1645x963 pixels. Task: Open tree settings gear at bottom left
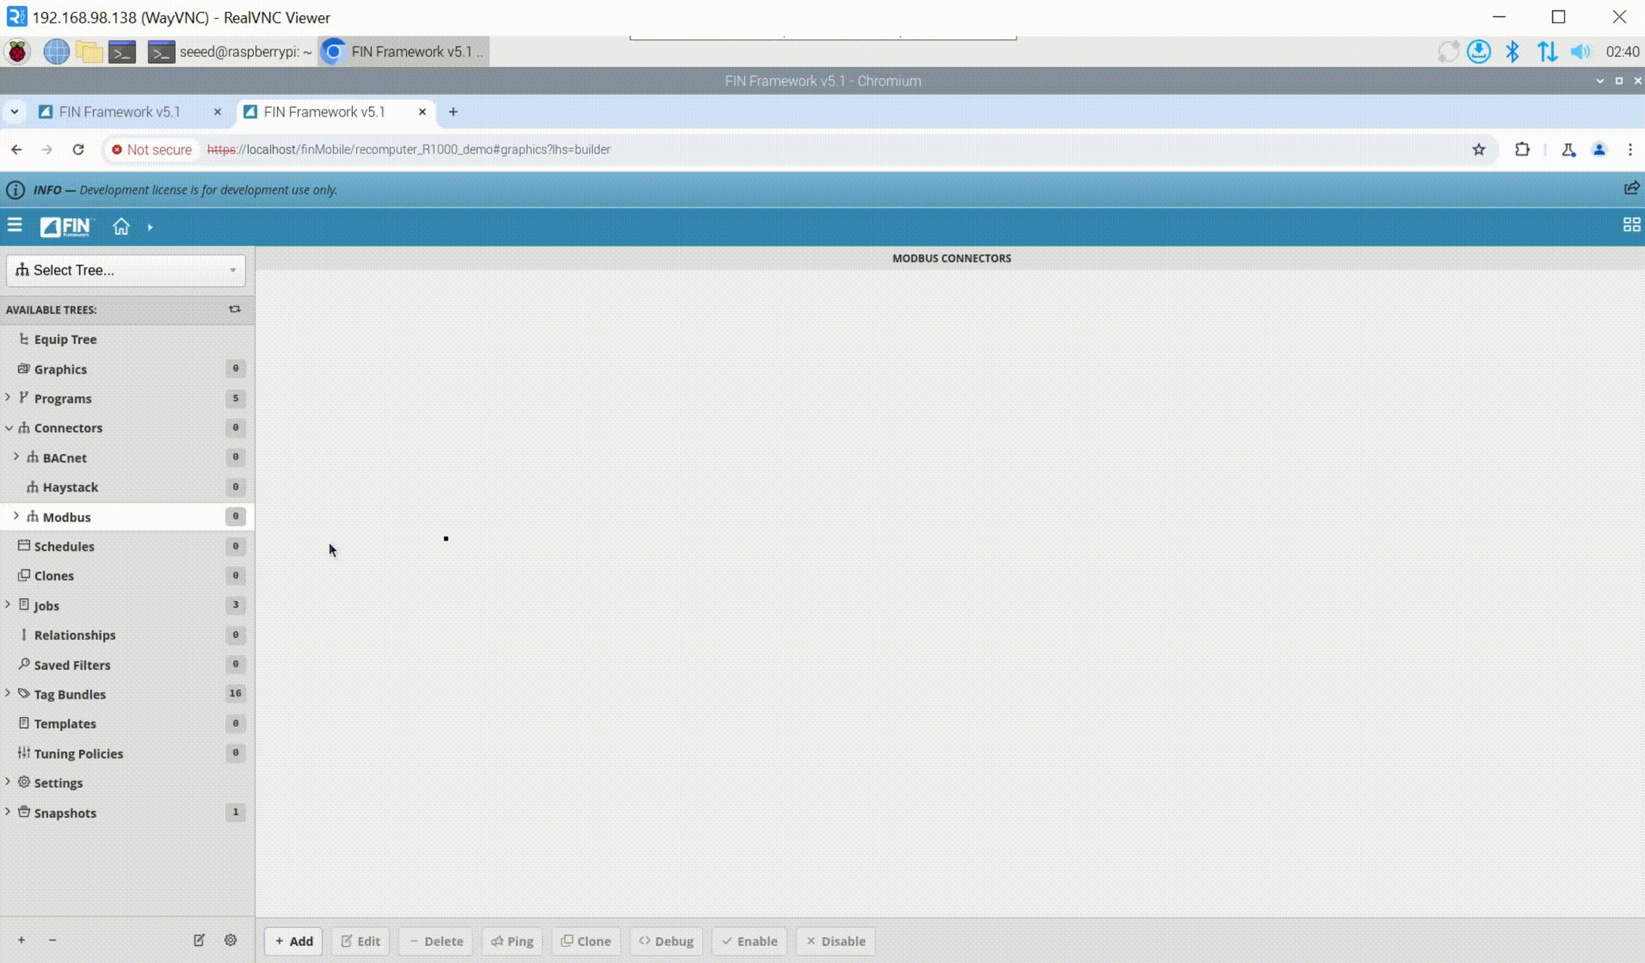(x=230, y=940)
